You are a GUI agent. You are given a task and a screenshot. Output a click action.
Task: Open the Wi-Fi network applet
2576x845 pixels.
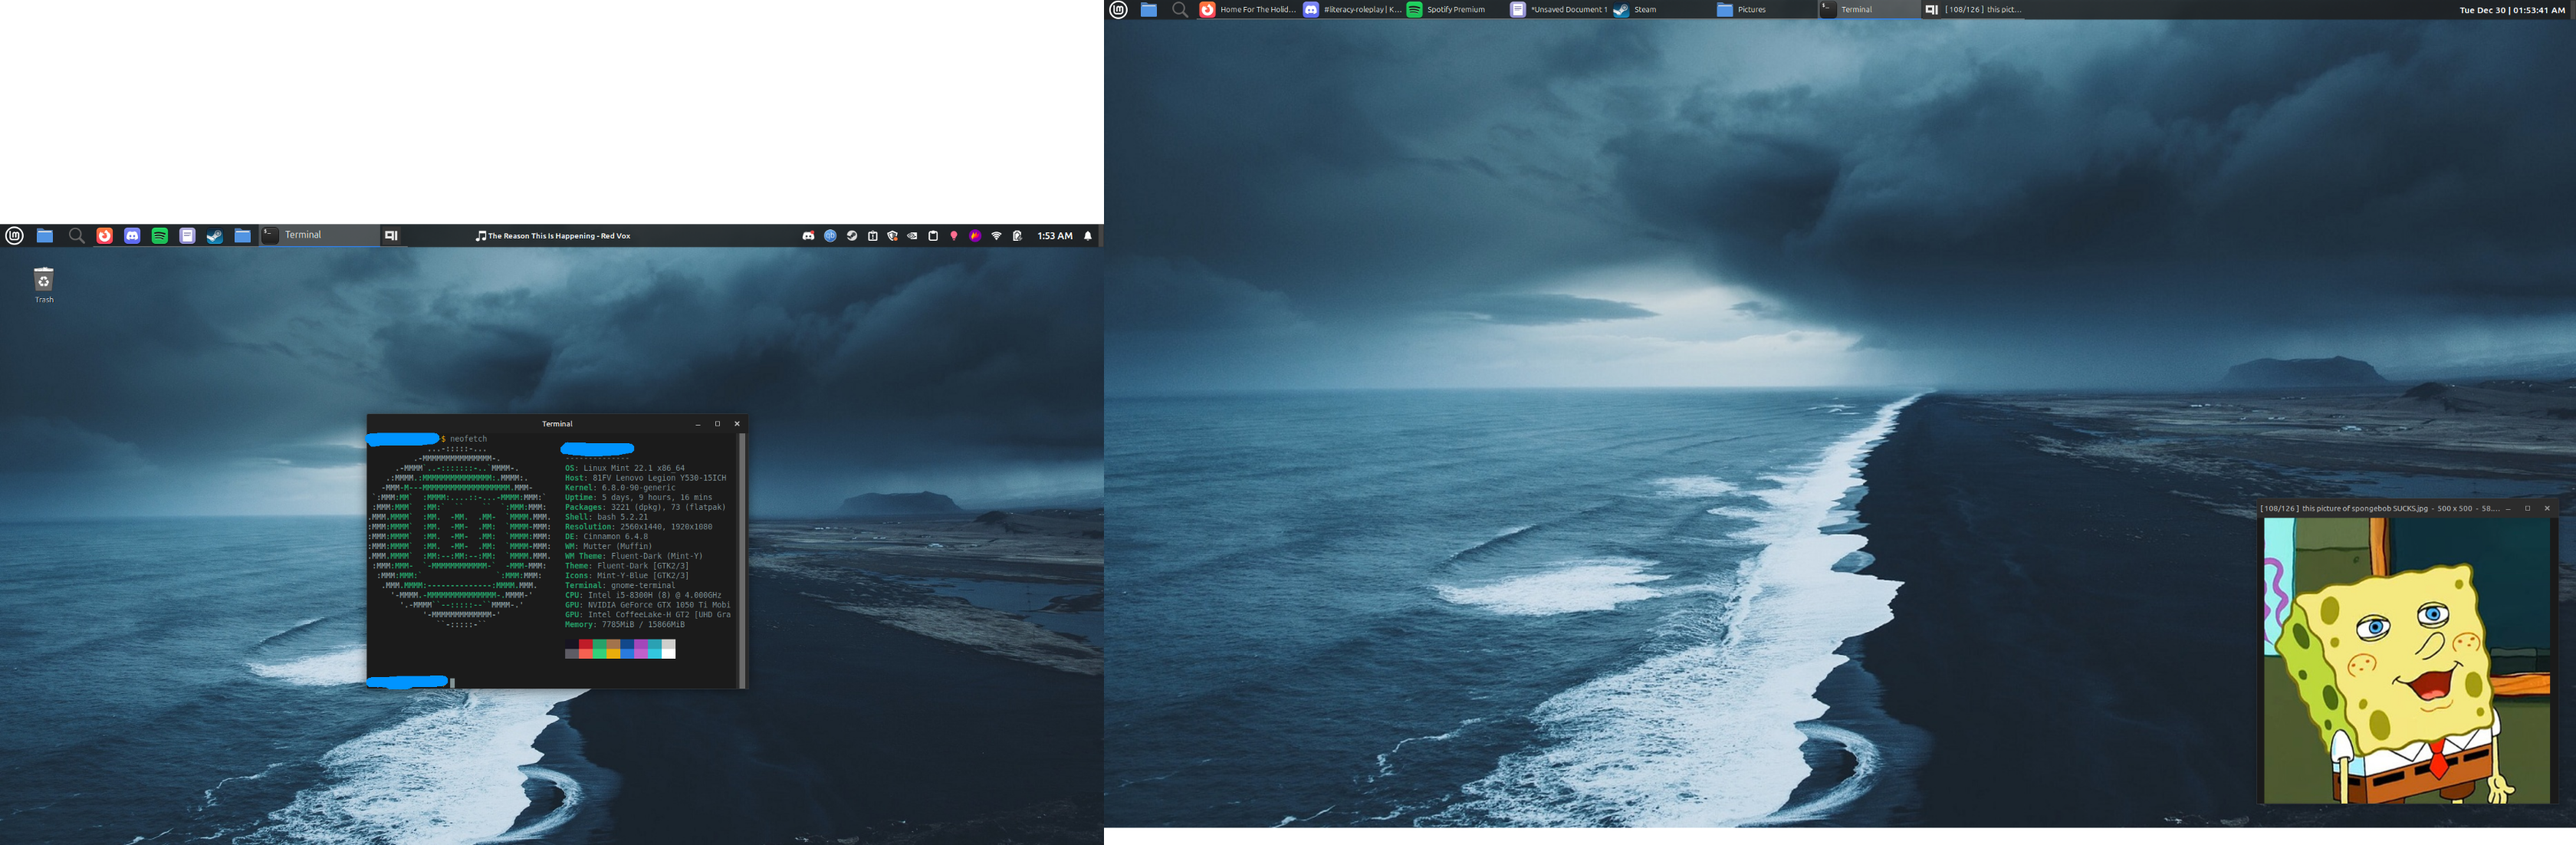tap(996, 236)
